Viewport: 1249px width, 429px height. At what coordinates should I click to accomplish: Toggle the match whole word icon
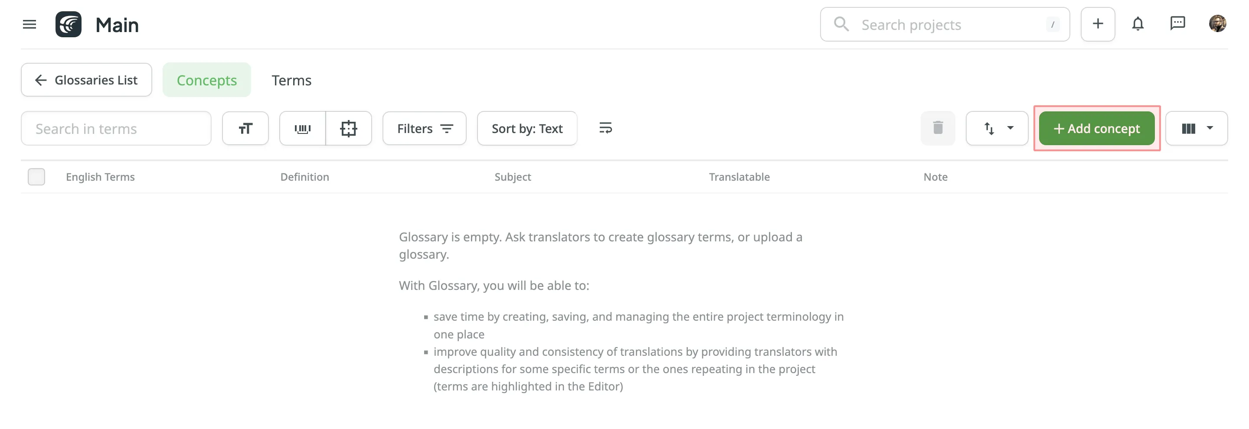click(303, 129)
